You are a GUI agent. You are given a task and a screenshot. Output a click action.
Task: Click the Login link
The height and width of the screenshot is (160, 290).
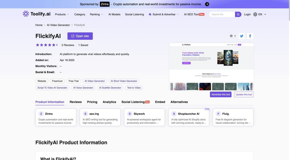[247, 14]
